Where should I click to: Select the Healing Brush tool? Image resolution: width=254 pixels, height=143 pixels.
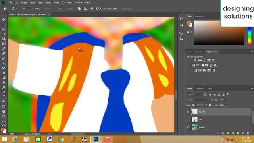tap(4, 53)
